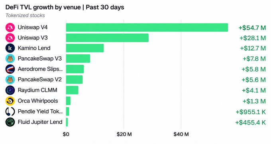
Task: Click the Uniswap V4 unicorn logo icon
Action: tap(10, 28)
